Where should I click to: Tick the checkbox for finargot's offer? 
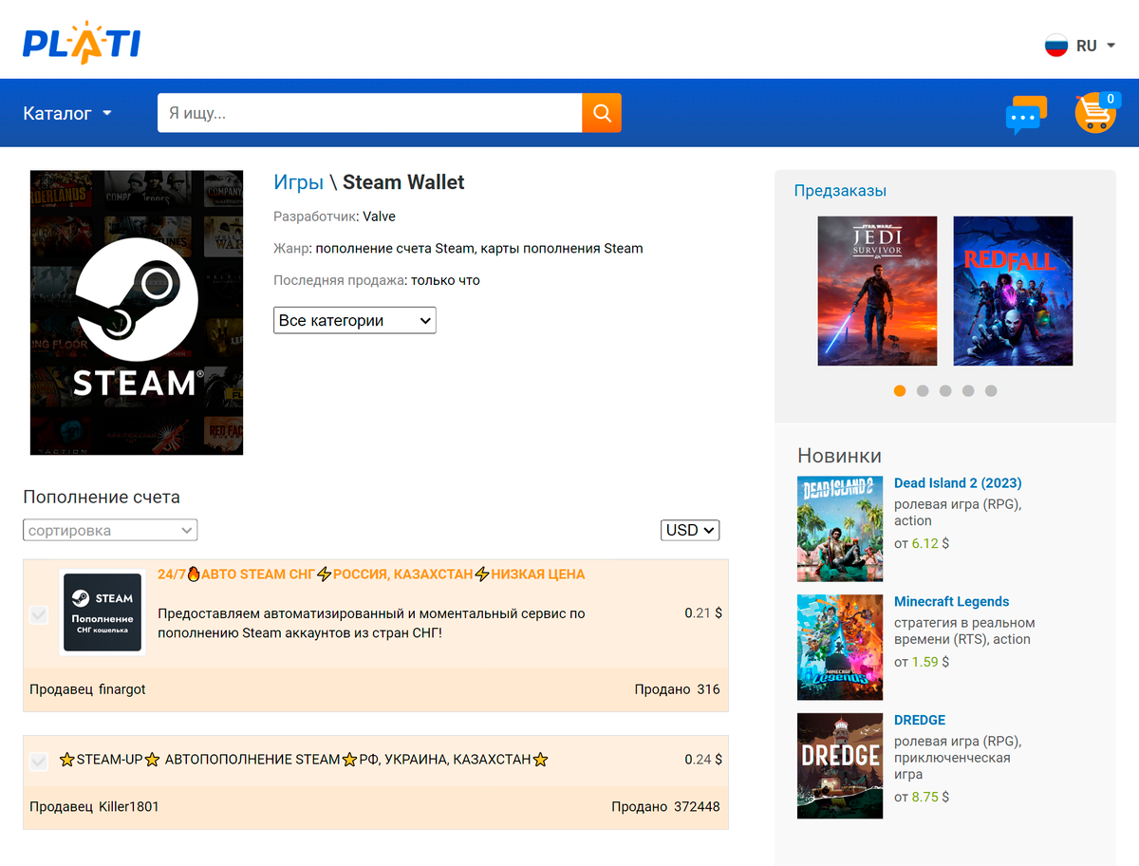[39, 615]
